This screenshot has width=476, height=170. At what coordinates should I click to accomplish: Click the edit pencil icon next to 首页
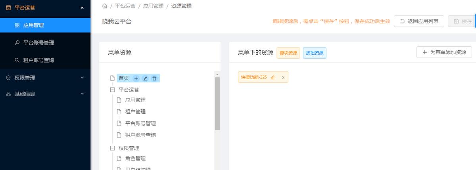pyautogui.click(x=145, y=78)
